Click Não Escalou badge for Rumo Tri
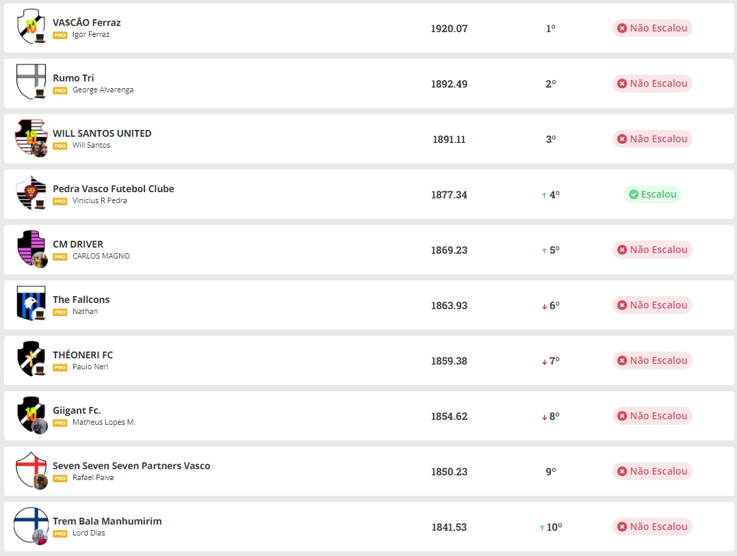737x556 pixels. tap(652, 83)
